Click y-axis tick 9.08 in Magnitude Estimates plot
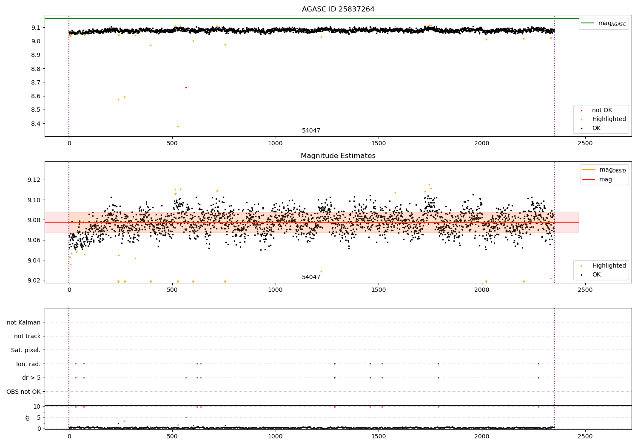Image resolution: width=638 pixels, height=446 pixels. coord(34,220)
